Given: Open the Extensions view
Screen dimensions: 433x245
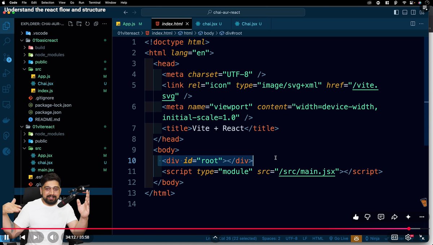Looking at the screenshot, I should 6,89.
